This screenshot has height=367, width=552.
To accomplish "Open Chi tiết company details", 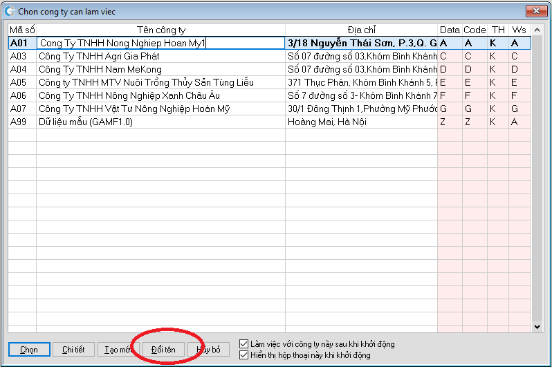I will [73, 350].
